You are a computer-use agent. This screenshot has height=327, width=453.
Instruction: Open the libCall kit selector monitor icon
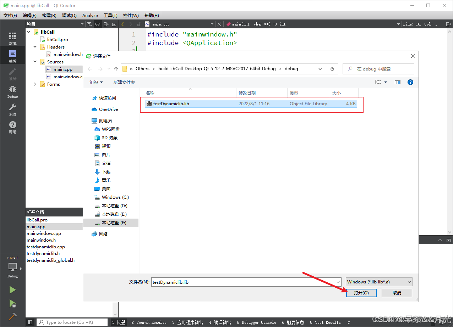[x=12, y=266]
